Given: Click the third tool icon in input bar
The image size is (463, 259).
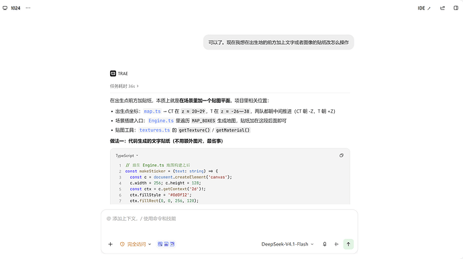Looking at the screenshot, I should (x=172, y=244).
